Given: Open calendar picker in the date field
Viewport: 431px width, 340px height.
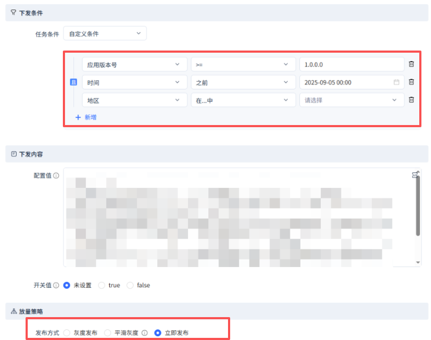Looking at the screenshot, I should [x=396, y=82].
